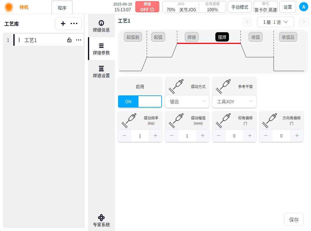Expand the 参考平面 工具XOY dropdown
This screenshot has width=311, height=231.
point(234,101)
